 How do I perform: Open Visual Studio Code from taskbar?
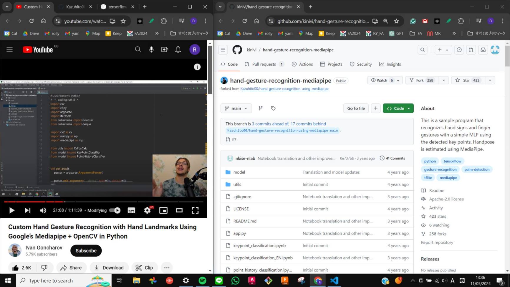334,281
